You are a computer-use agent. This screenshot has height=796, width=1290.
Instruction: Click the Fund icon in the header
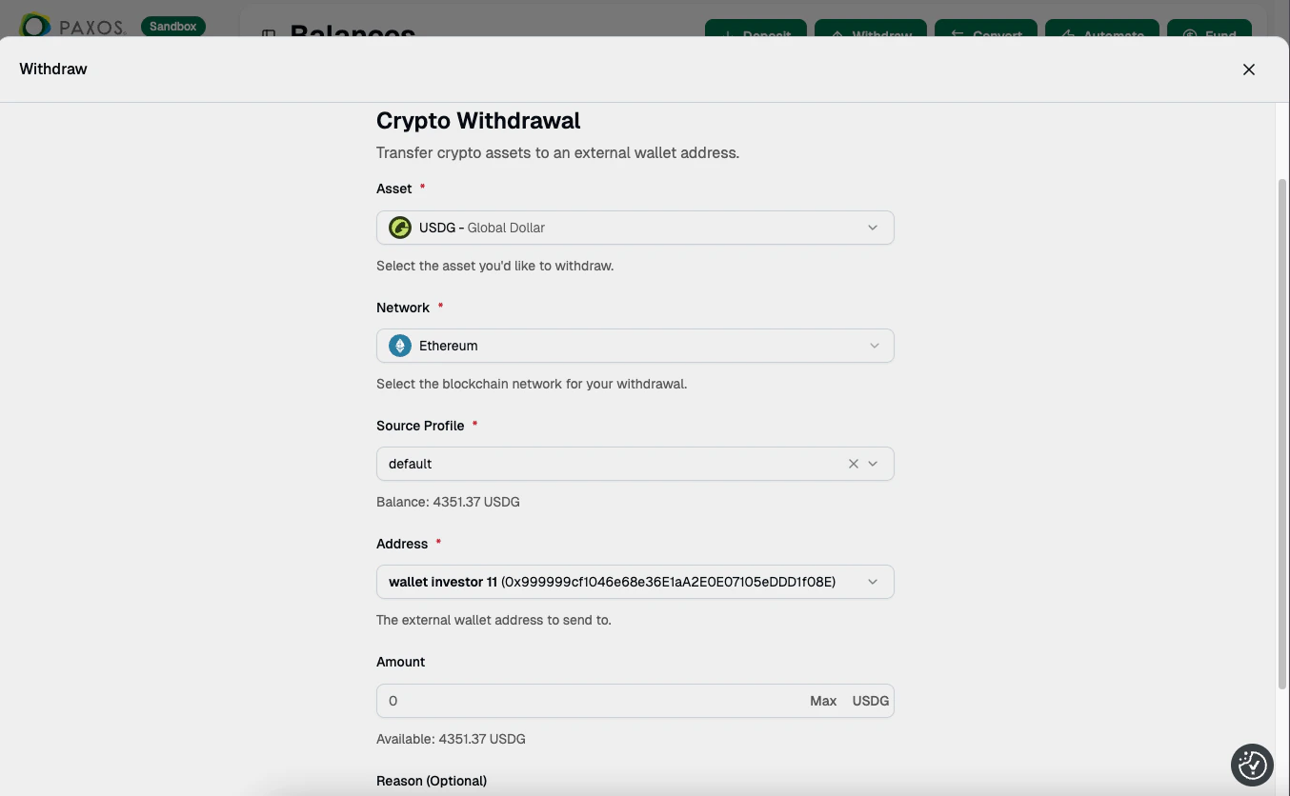click(1186, 35)
